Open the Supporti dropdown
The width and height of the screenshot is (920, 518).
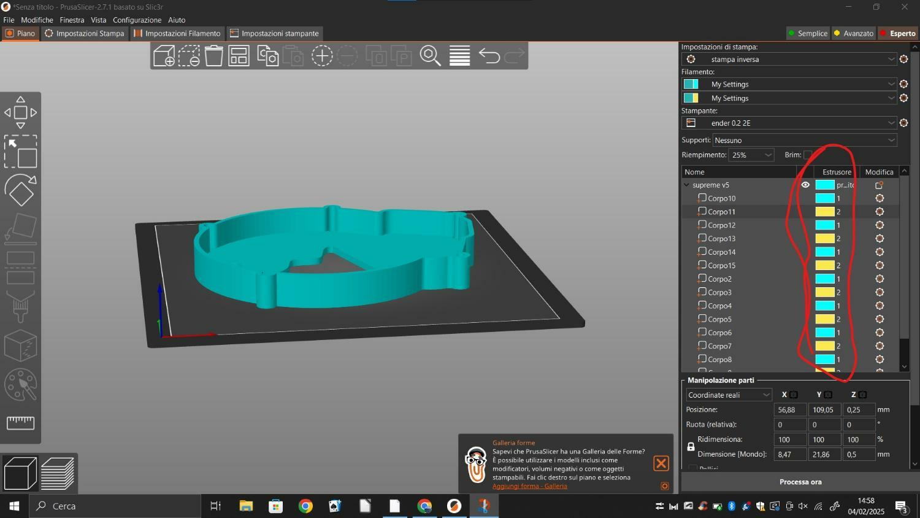[804, 141]
